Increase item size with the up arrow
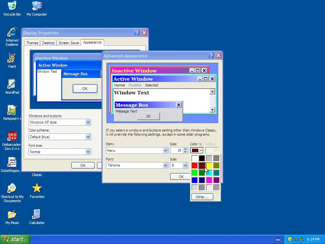325x244 pixels. (185, 149)
